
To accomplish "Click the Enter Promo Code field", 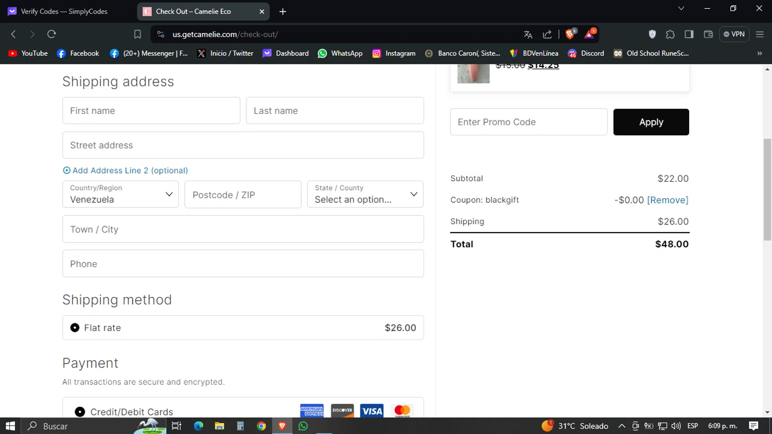I will pyautogui.click(x=529, y=122).
